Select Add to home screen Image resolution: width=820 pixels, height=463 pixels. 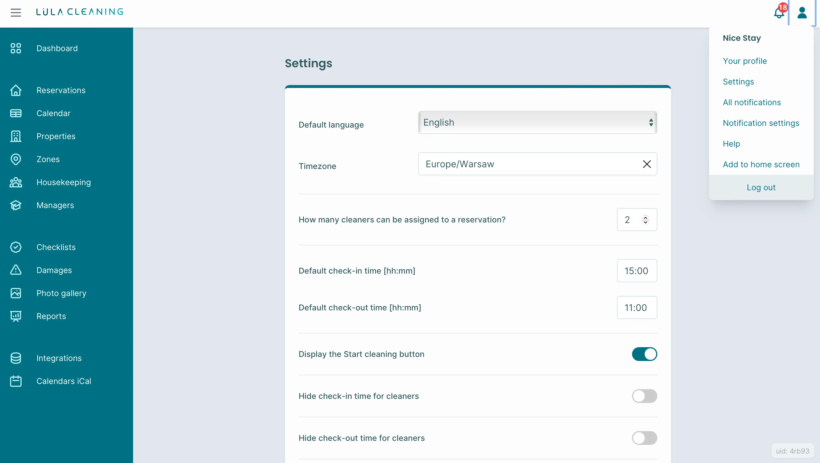(761, 164)
